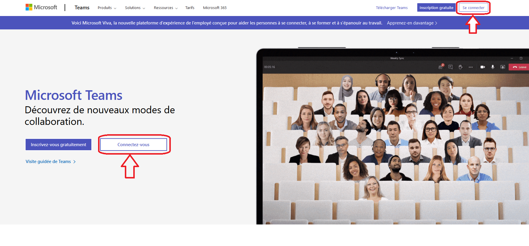This screenshot has width=529, height=246.
Task: Click the Inscription gratuite button
Action: pyautogui.click(x=436, y=8)
